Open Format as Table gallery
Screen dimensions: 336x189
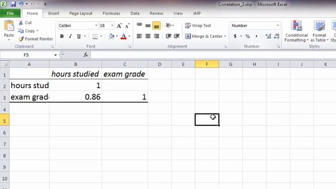pyautogui.click(x=319, y=31)
